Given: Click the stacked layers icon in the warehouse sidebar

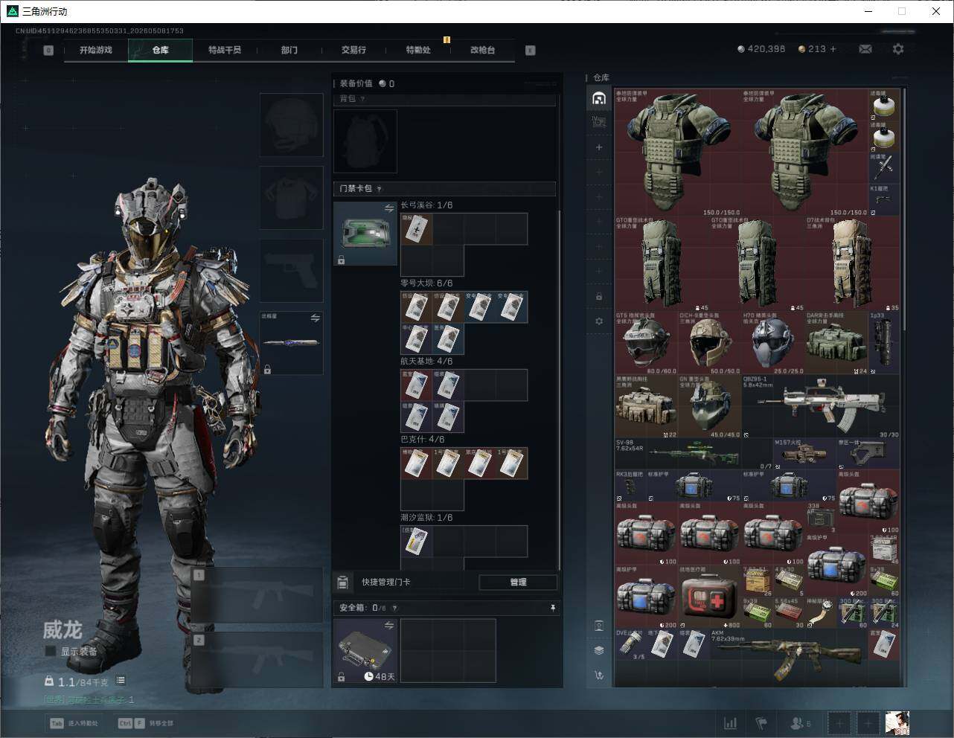Looking at the screenshot, I should 599,650.
